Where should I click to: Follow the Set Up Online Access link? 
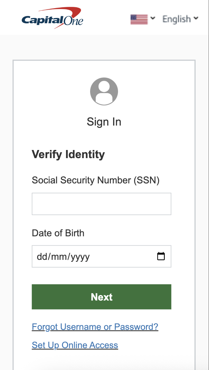tap(75, 345)
